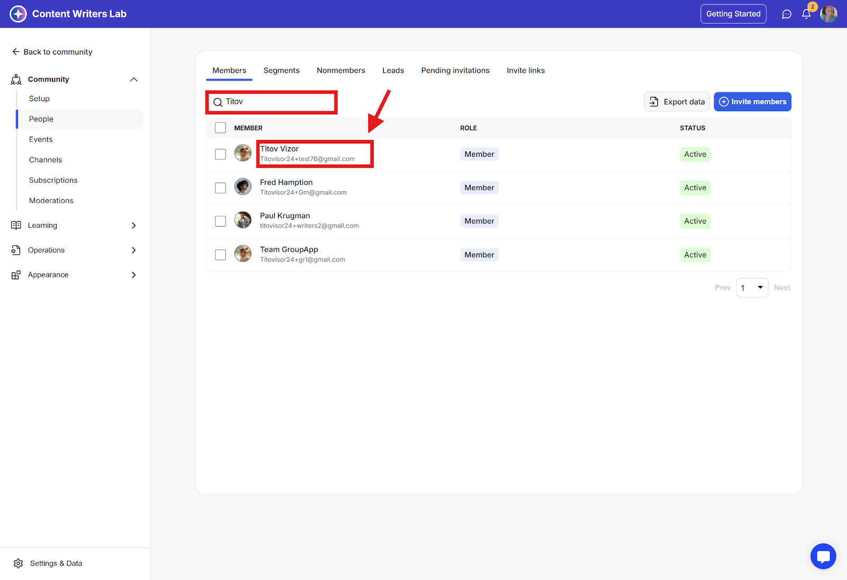Click Paul Krugman's avatar picture
The height and width of the screenshot is (580, 847).
click(x=243, y=220)
